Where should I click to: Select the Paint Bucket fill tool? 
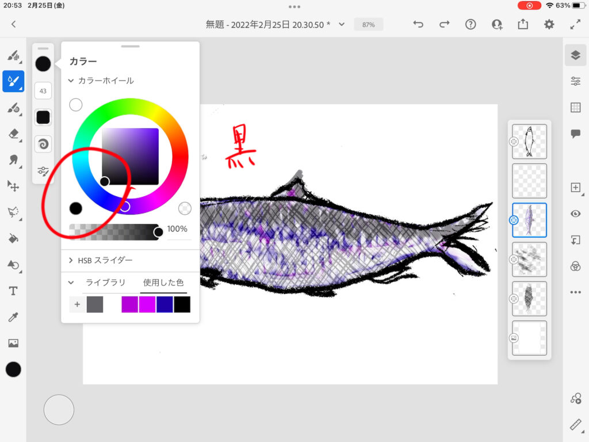(x=13, y=238)
